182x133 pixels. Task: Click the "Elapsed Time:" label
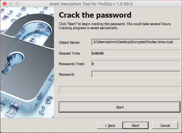[x=69, y=53]
